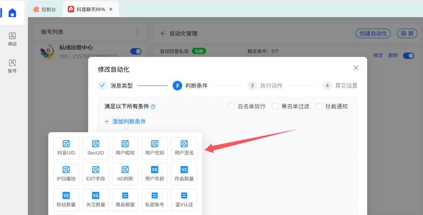This screenshot has height=215, width=423.
Task: Select the 抖音UID condition
Action: click(66, 148)
